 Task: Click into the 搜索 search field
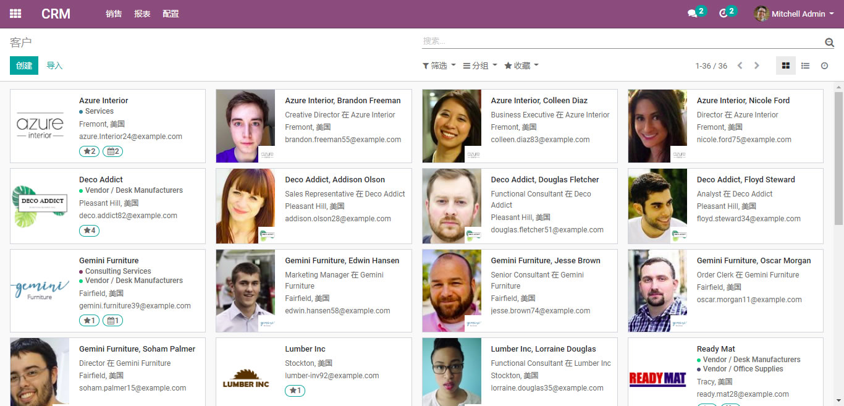point(618,41)
